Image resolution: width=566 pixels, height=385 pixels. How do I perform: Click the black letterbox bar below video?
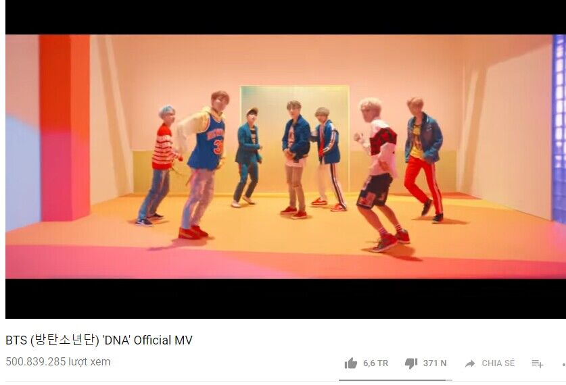[285, 299]
